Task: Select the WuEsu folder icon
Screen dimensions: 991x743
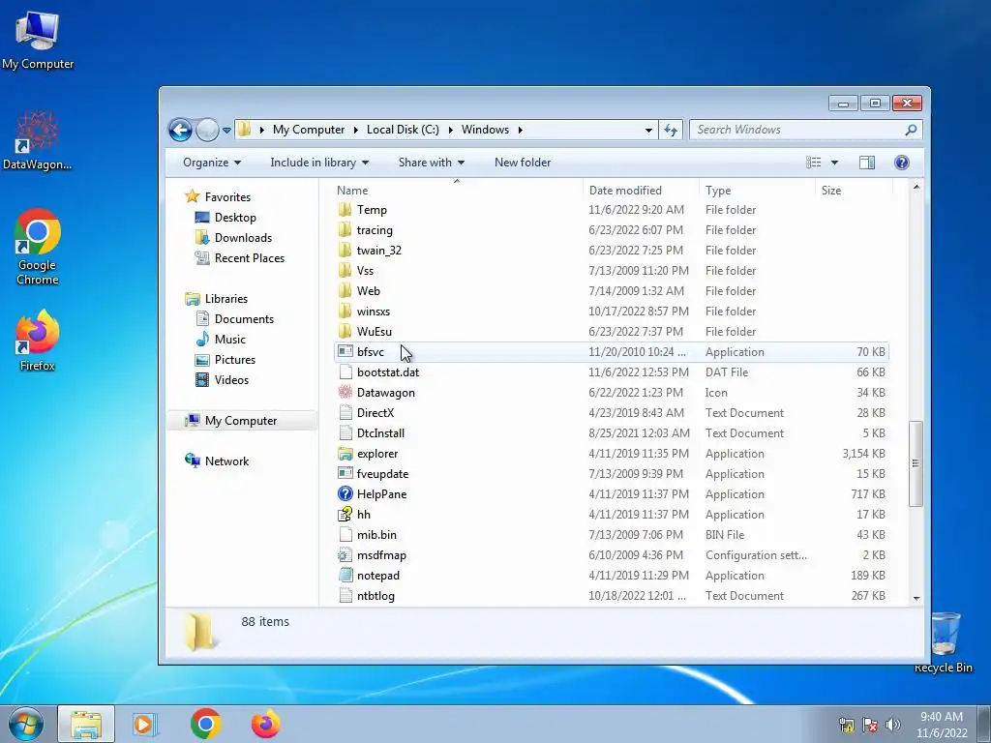Action: click(345, 332)
